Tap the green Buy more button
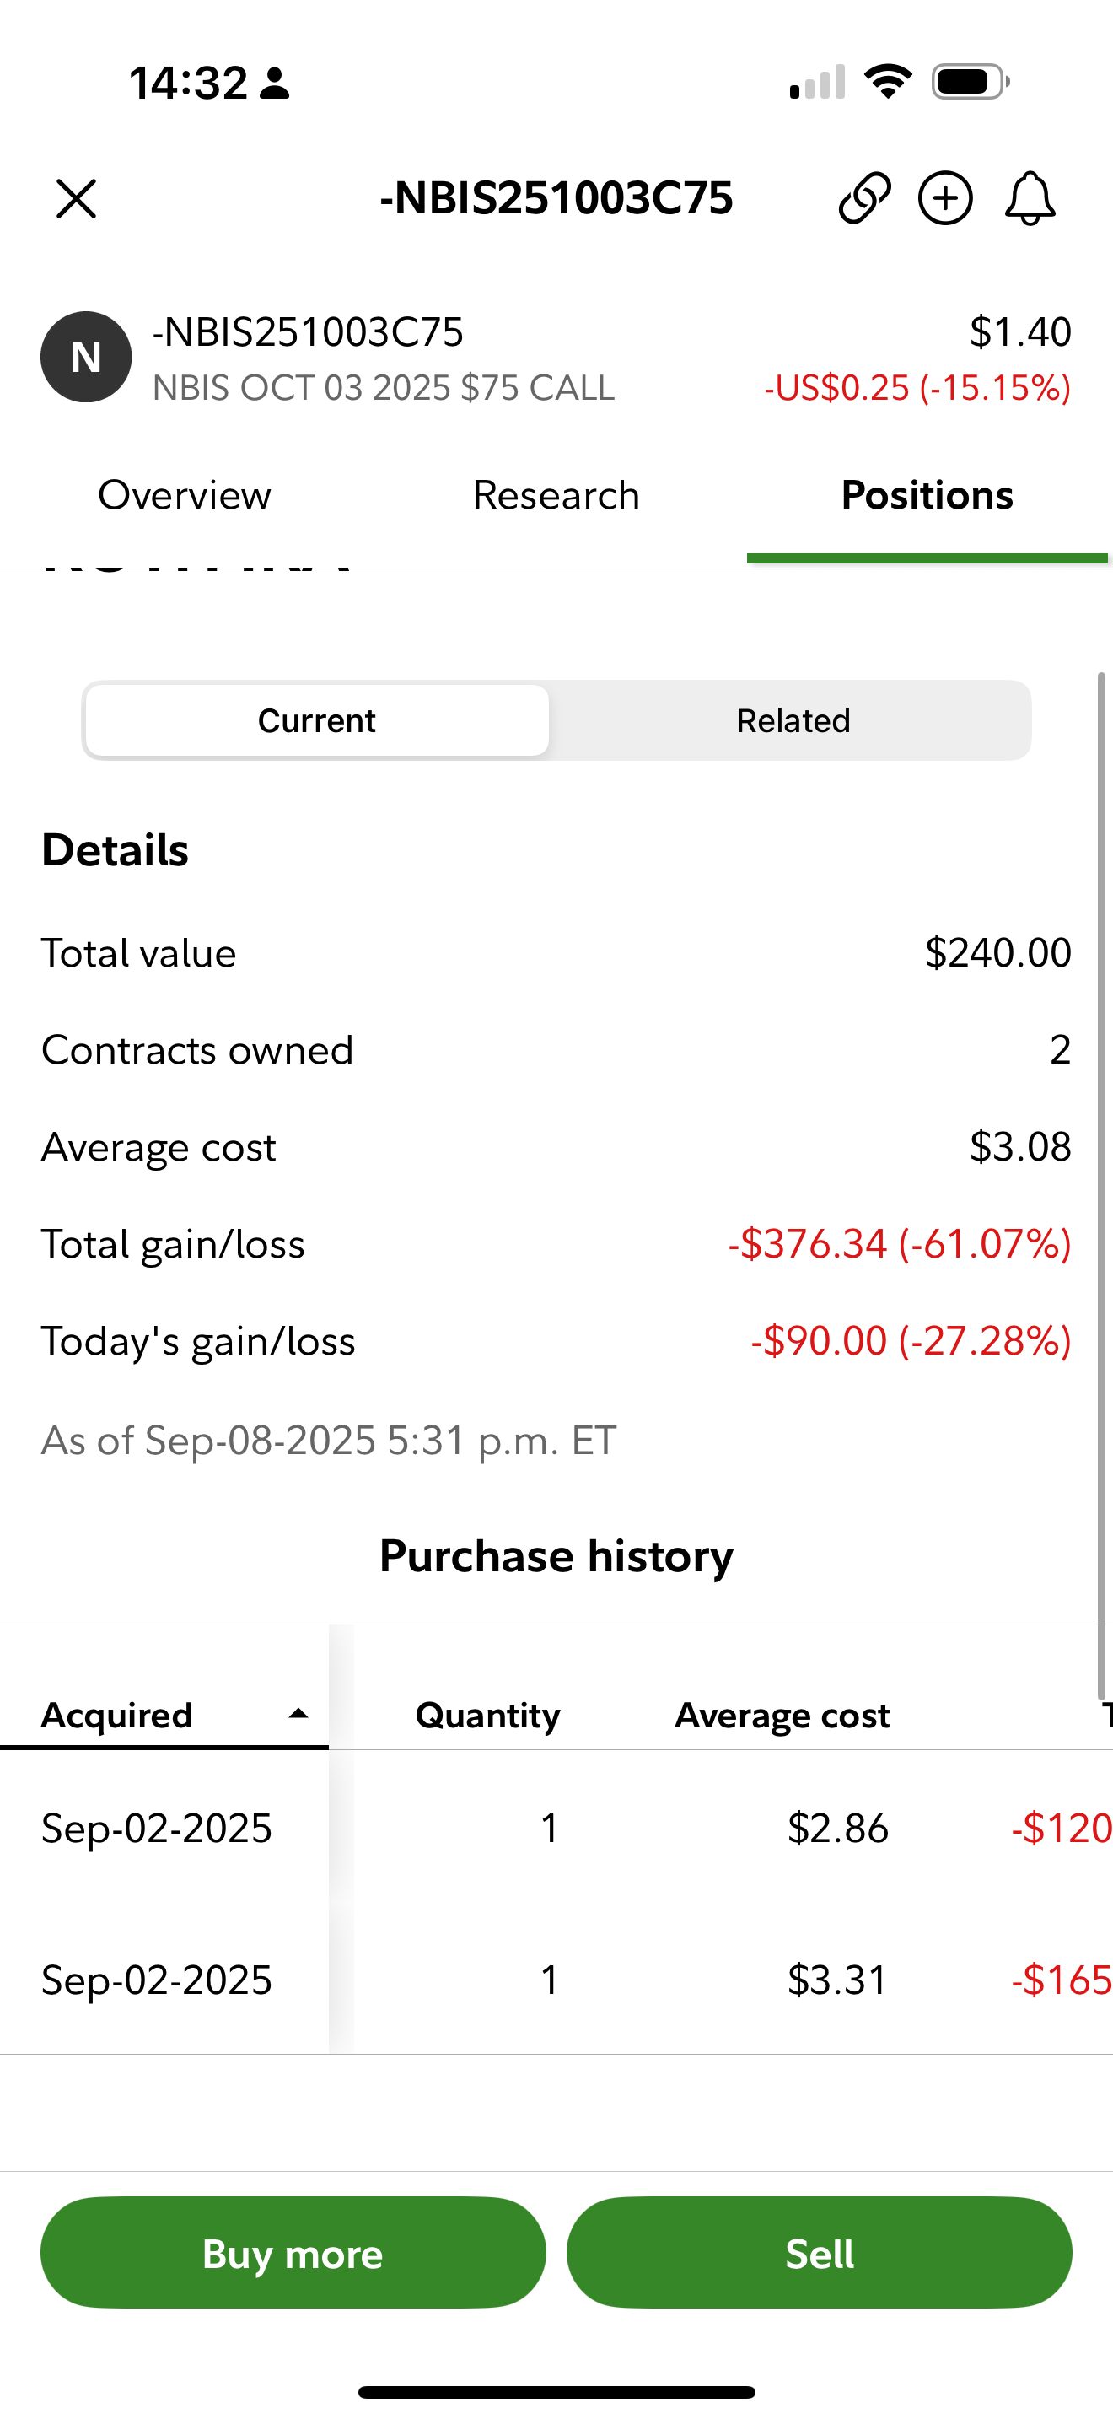The width and height of the screenshot is (1113, 2419). pos(293,2252)
